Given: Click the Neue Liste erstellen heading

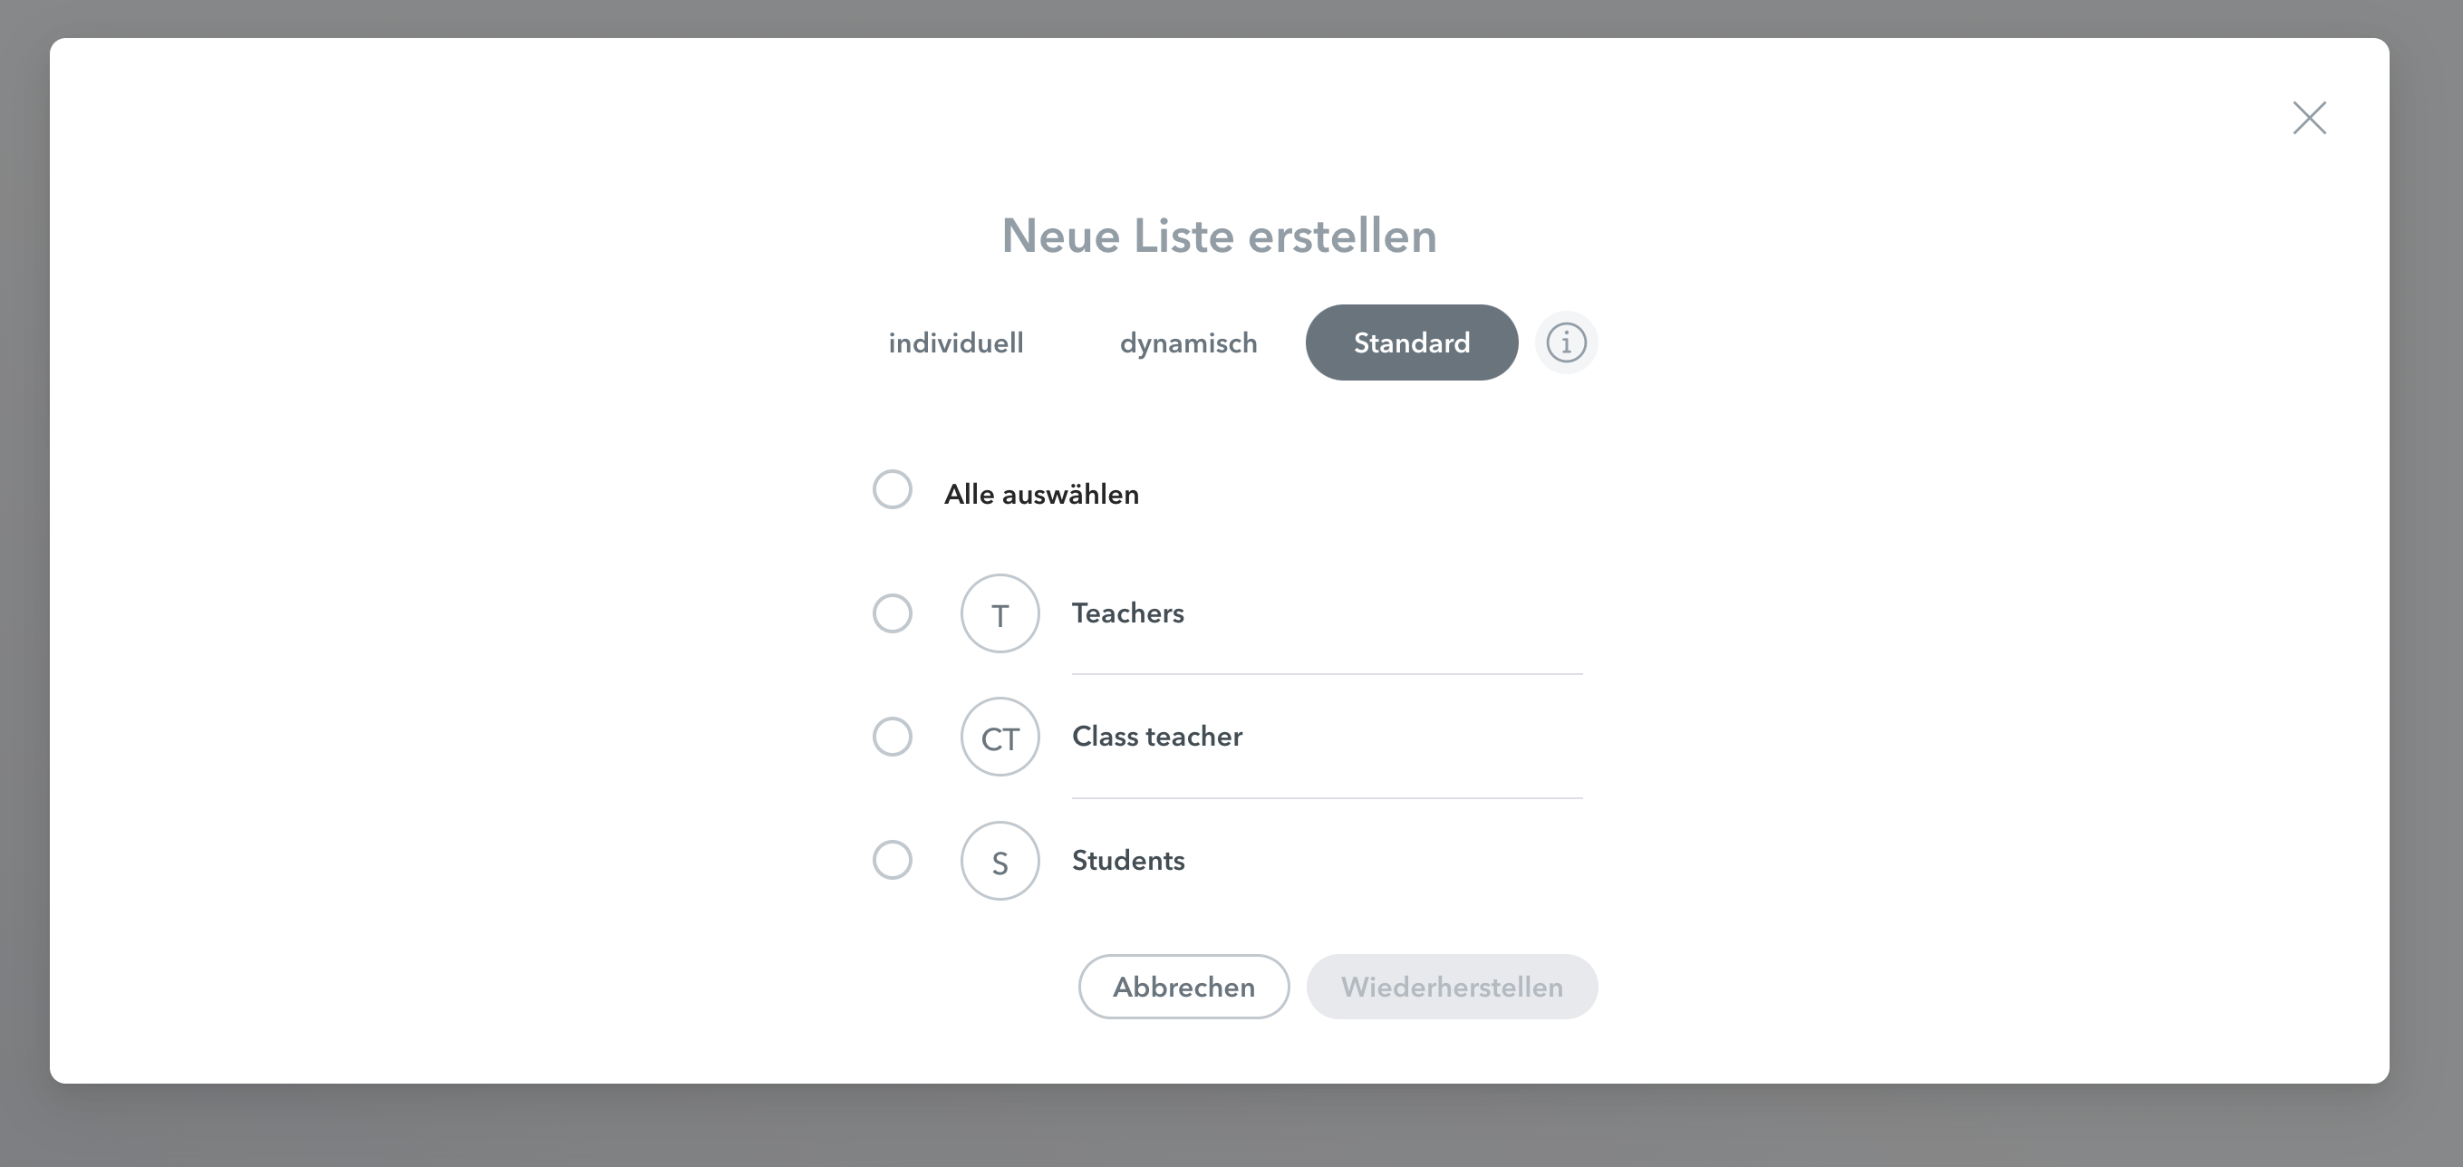Looking at the screenshot, I should point(1219,236).
